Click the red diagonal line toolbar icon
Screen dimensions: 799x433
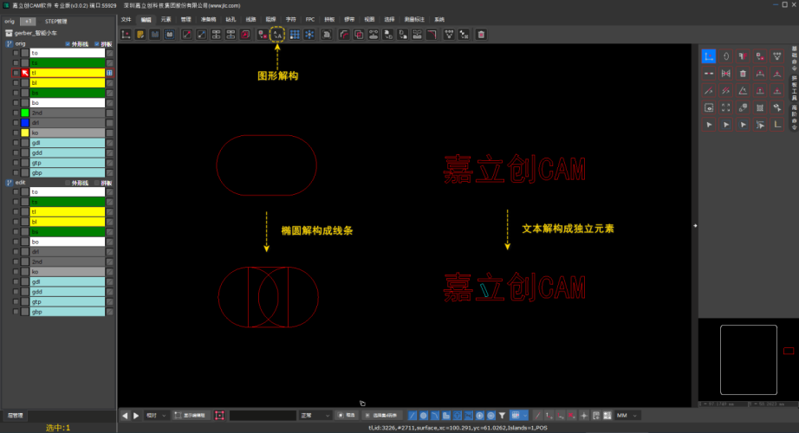pyautogui.click(x=187, y=34)
